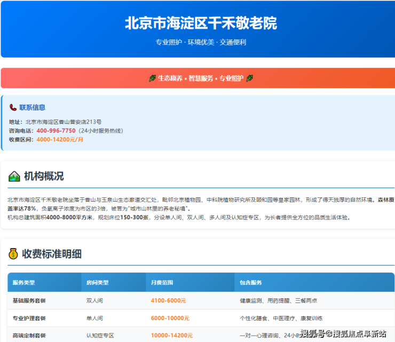Click the hotline number 400-996-7750
395x342 pixels.
point(56,131)
